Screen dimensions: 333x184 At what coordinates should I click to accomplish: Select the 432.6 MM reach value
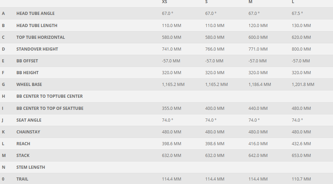301,144
